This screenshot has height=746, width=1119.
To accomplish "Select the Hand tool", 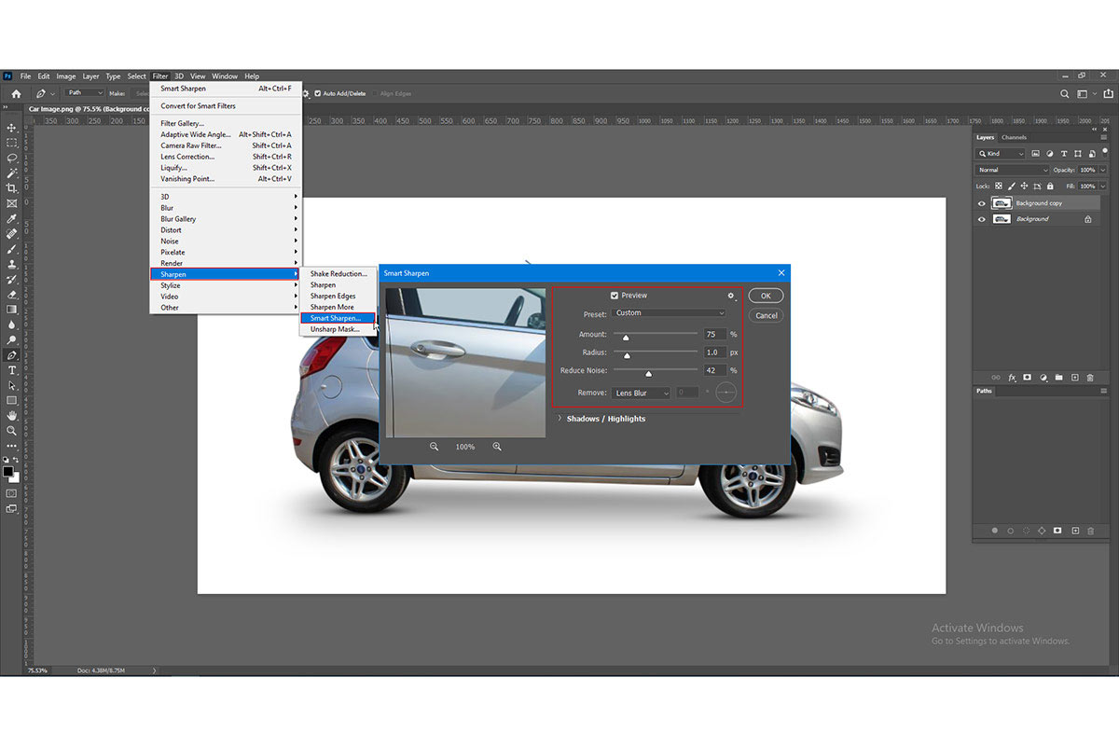I will pyautogui.click(x=12, y=415).
